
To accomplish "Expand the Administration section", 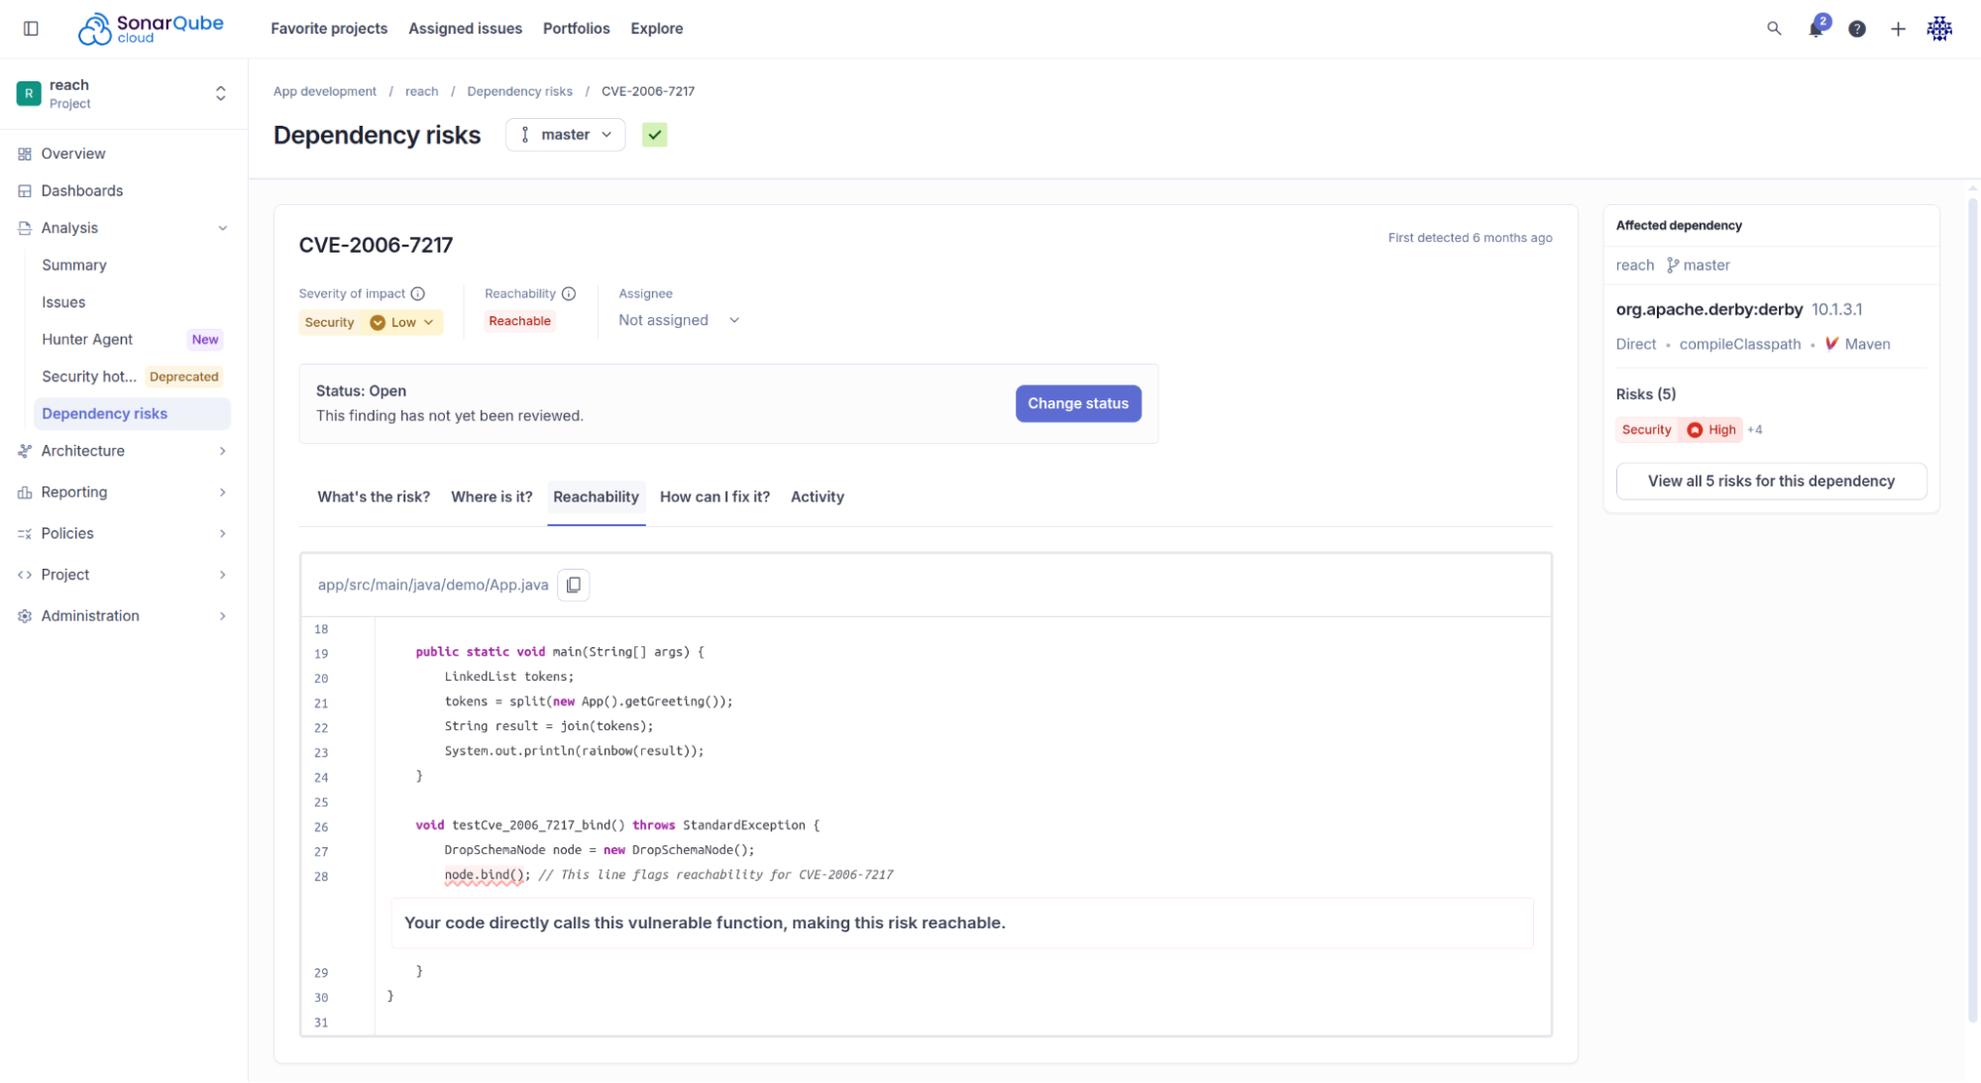I will coord(223,616).
